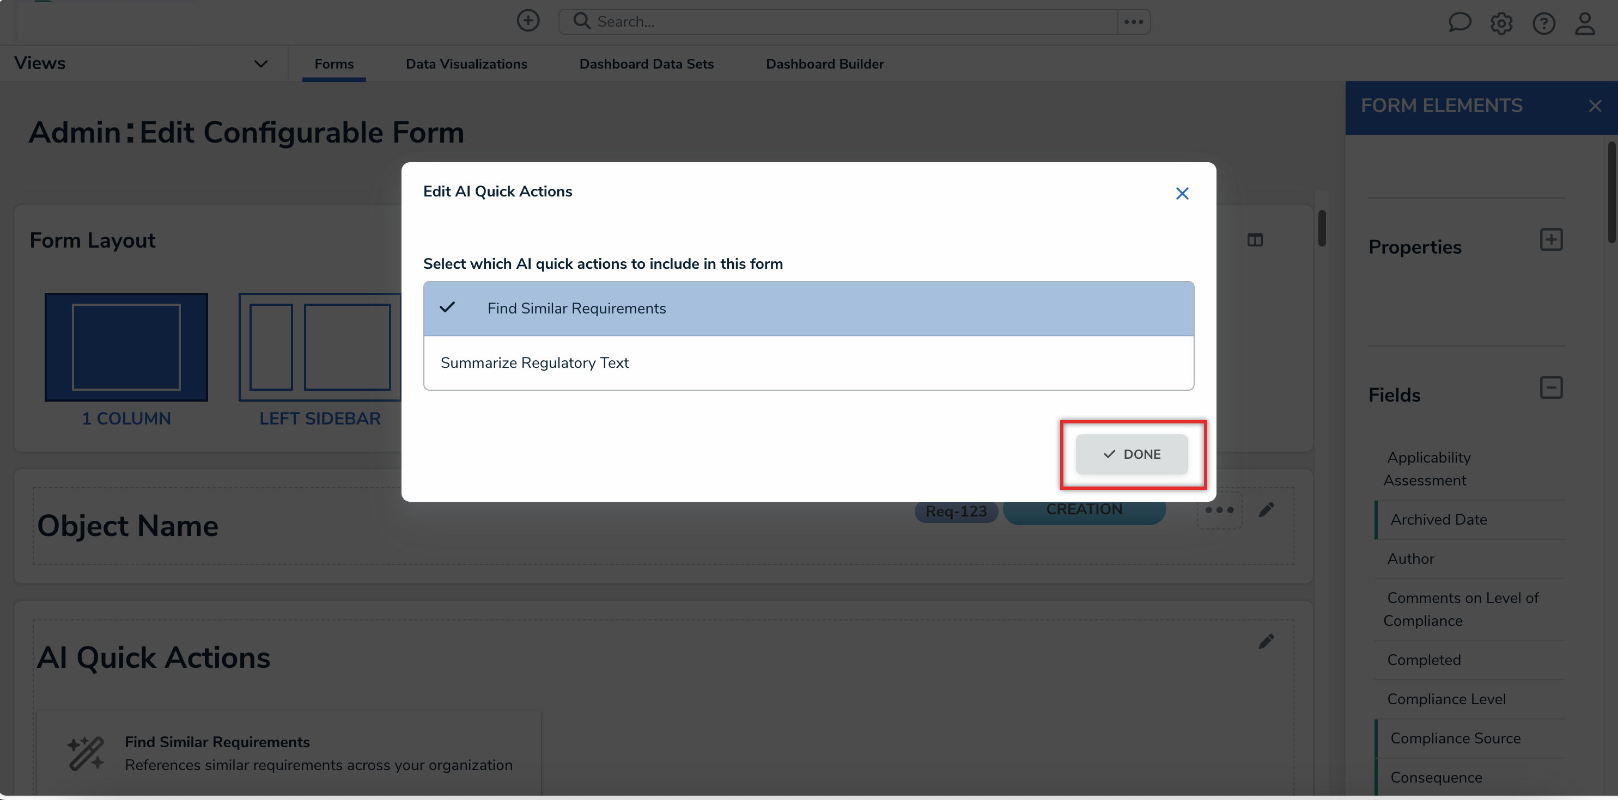This screenshot has width=1618, height=800.
Task: Choose the 1 Column layout thumbnail
Action: 126,347
